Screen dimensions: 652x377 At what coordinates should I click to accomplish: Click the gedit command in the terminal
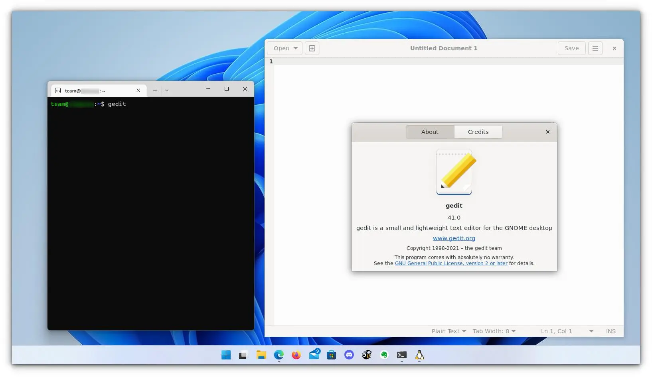point(117,104)
